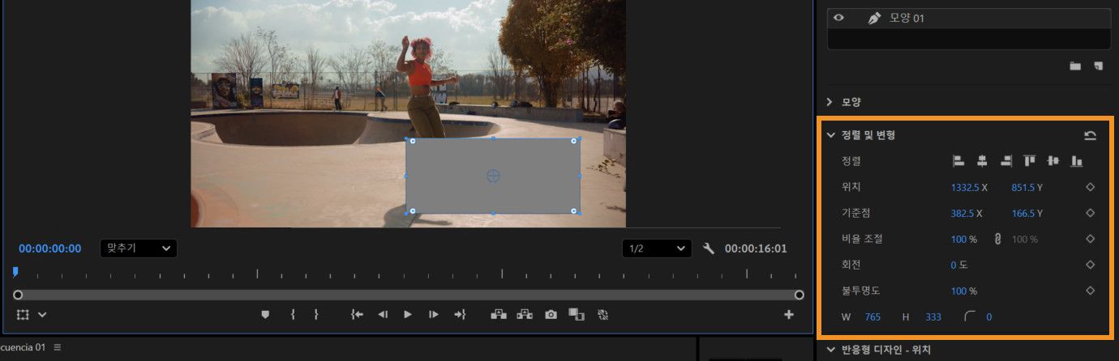Click the playhead marker on ruler
The height and width of the screenshot is (361, 1119).
tap(15, 272)
